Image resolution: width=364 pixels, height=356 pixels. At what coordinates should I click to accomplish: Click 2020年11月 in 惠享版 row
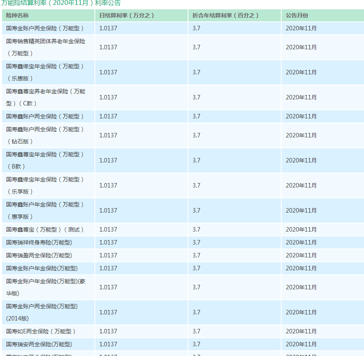[x=301, y=211]
